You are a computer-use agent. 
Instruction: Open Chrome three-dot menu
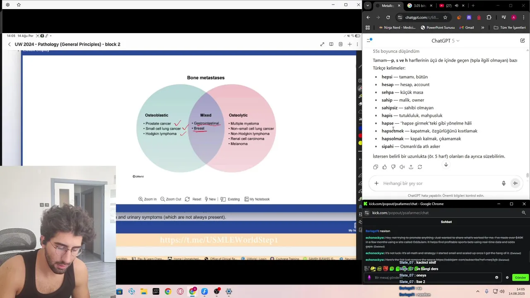click(x=523, y=17)
